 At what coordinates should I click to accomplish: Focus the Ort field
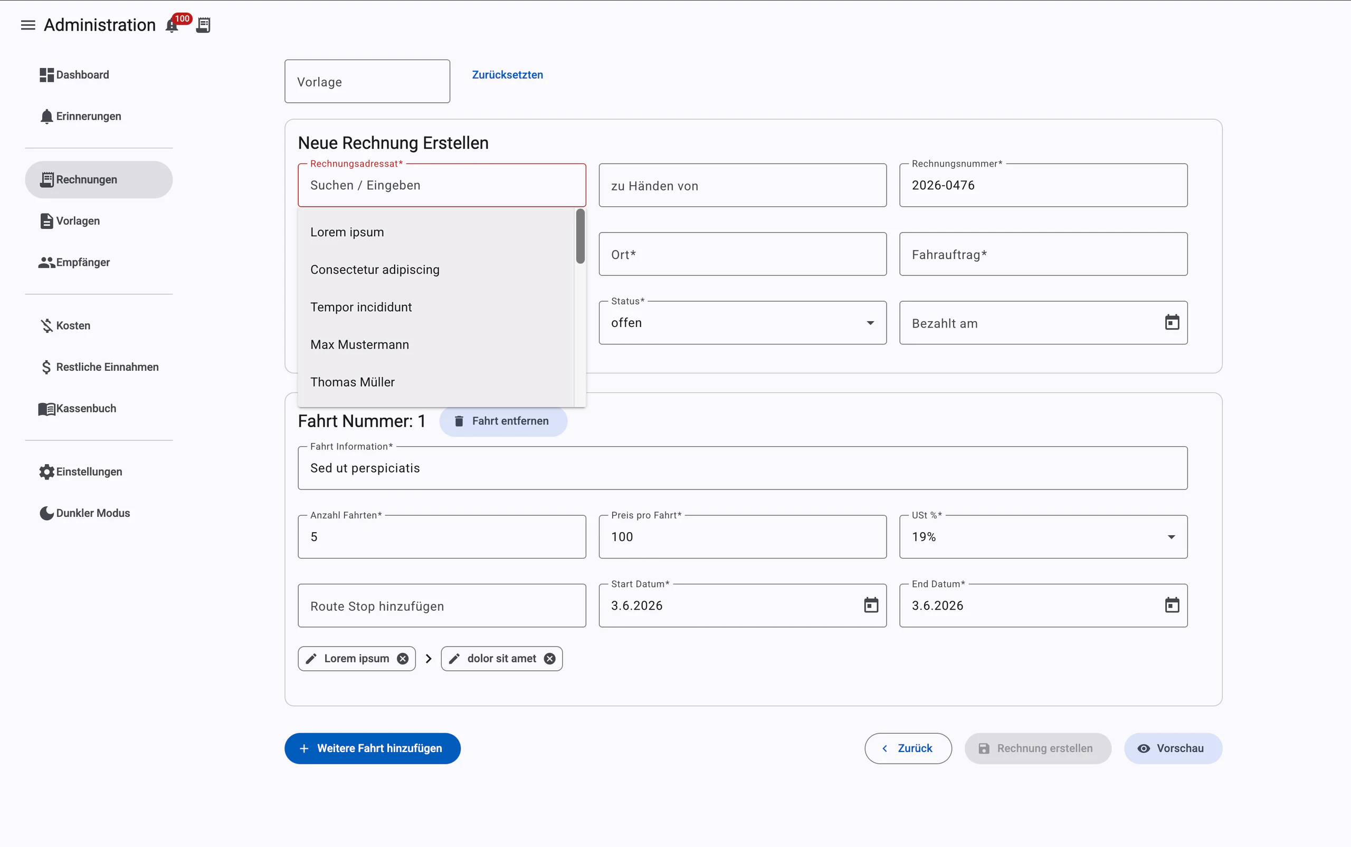point(742,254)
